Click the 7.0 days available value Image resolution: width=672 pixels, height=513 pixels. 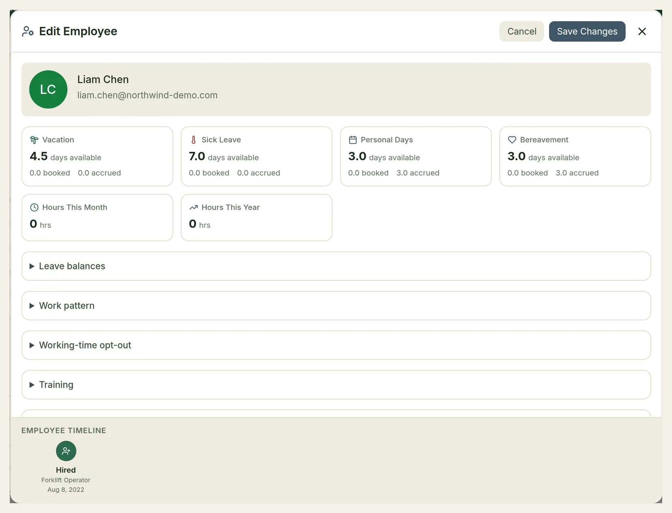224,157
